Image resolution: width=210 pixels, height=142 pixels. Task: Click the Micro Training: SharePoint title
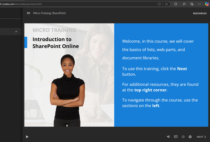49,13
